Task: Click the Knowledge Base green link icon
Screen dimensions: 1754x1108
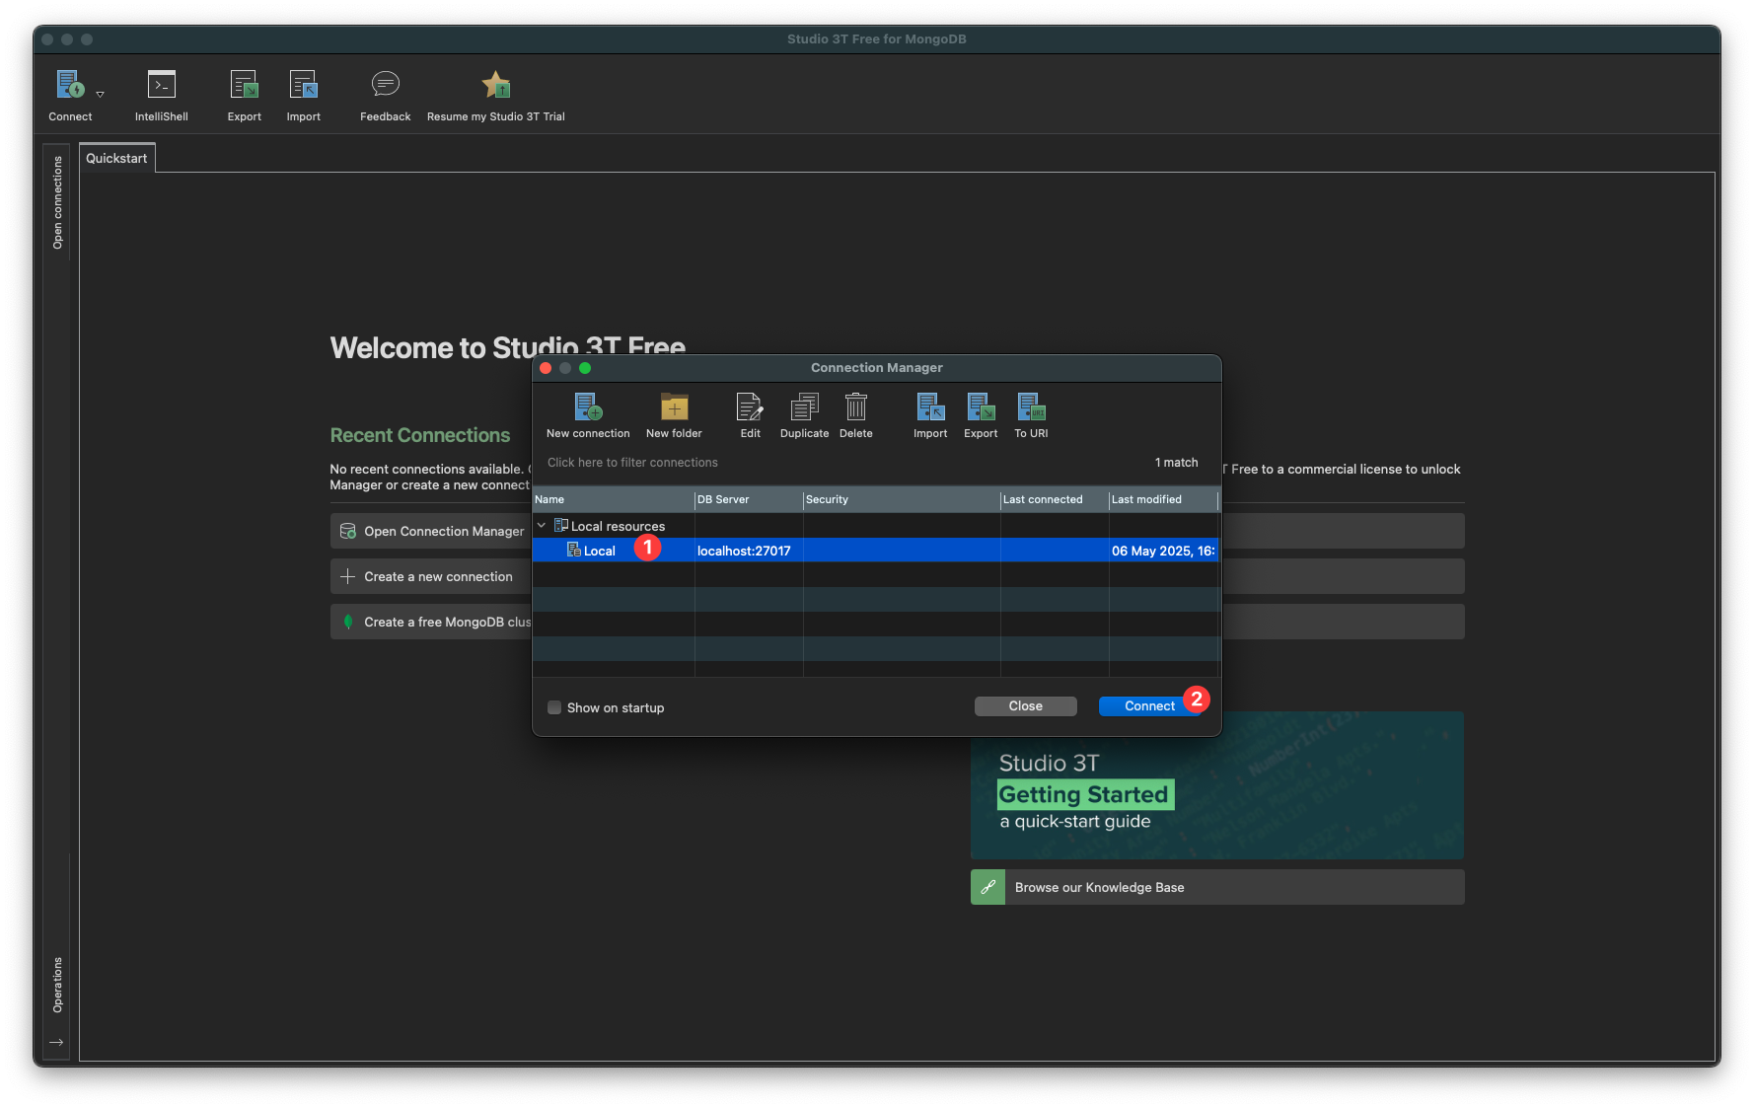Action: tap(987, 887)
